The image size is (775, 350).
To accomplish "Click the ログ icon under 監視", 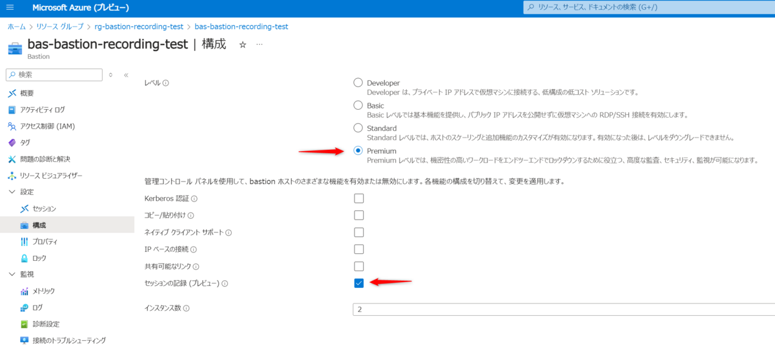I will [25, 307].
